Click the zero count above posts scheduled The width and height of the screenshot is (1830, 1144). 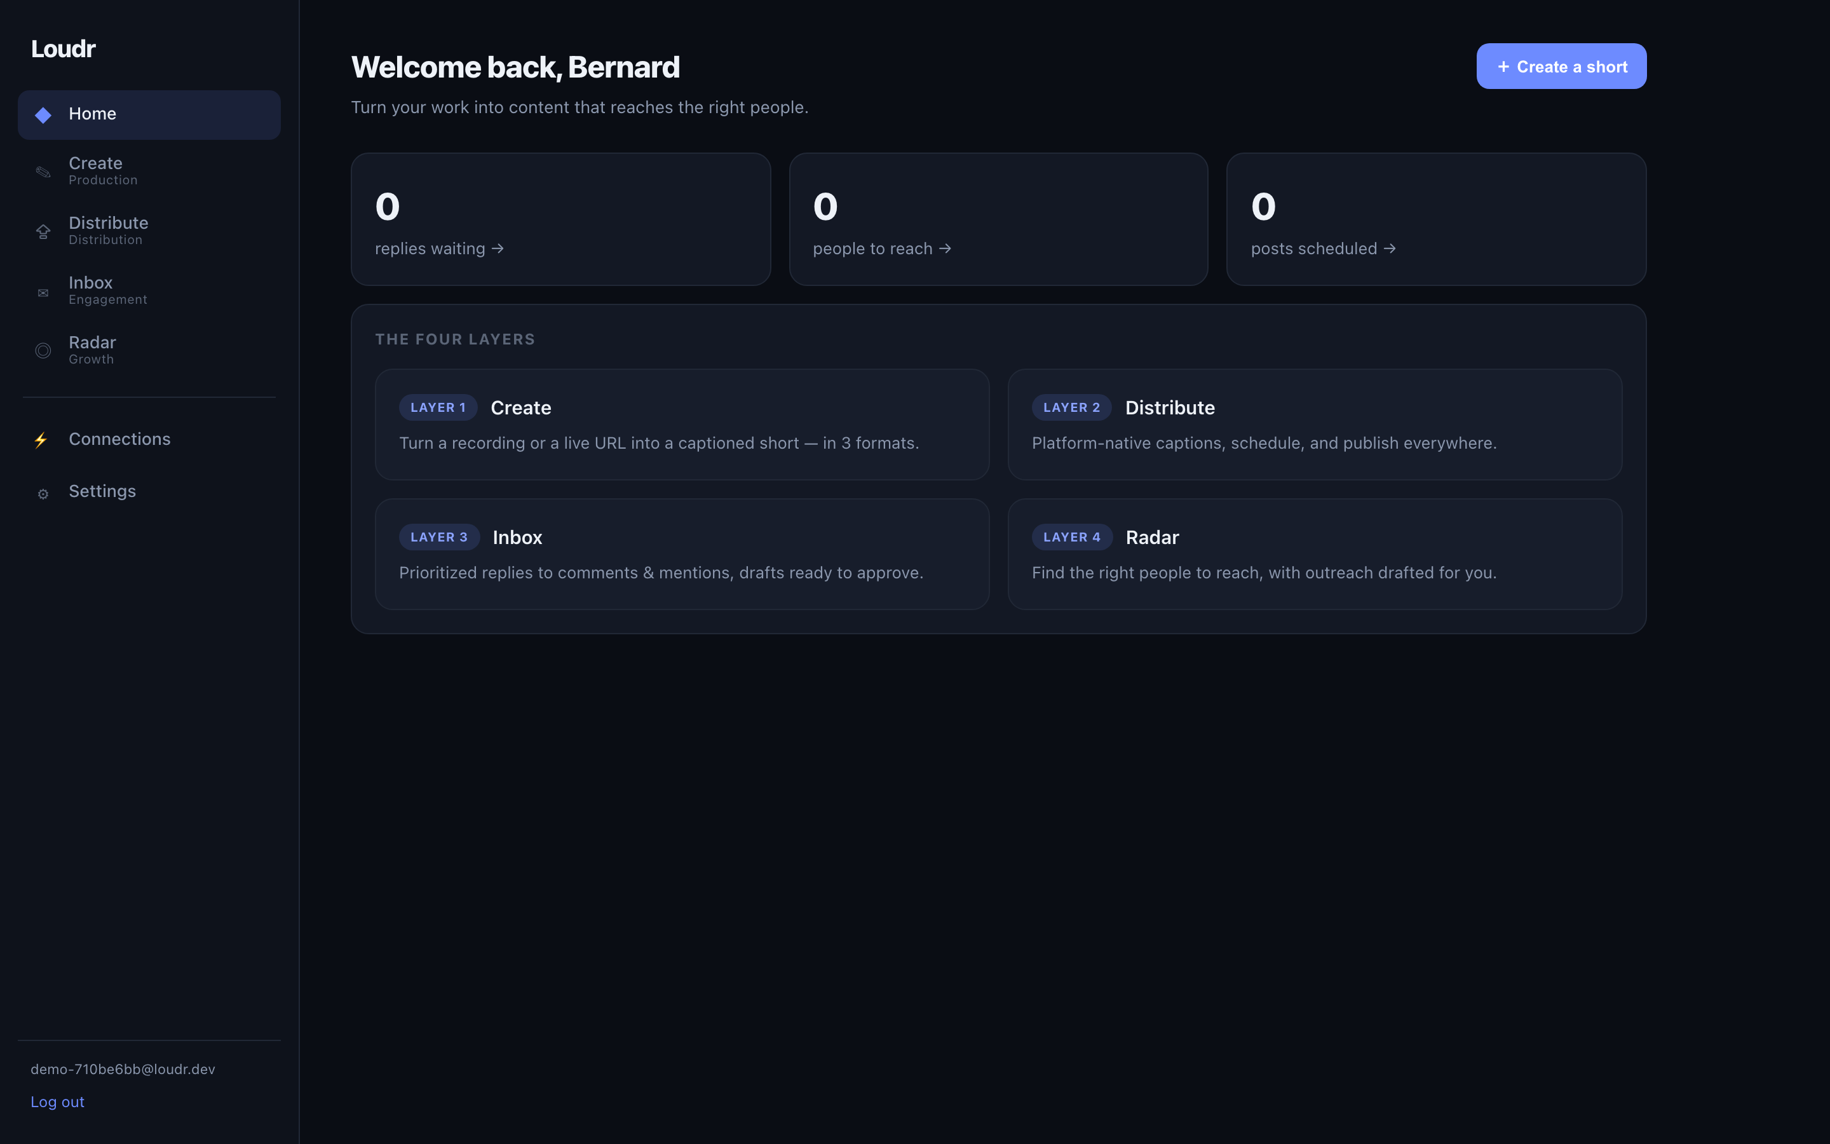1263,207
